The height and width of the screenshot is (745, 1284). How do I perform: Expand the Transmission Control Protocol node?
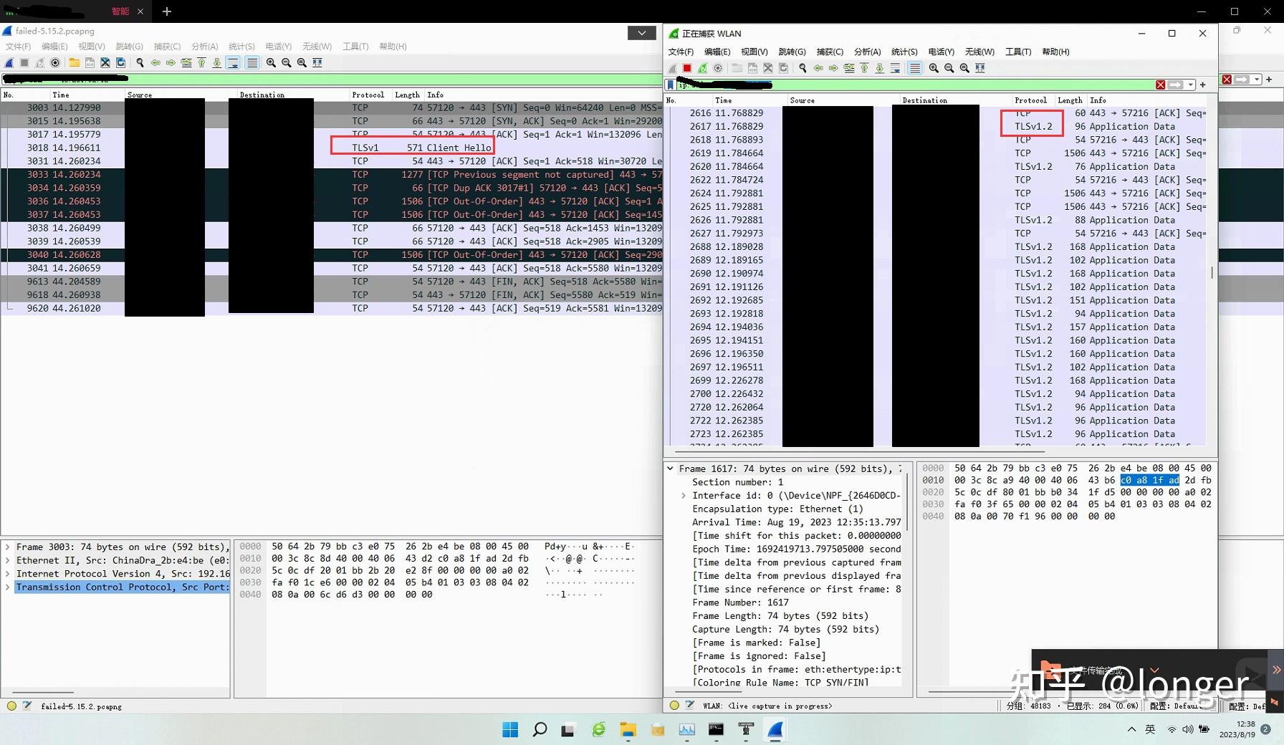[8, 587]
